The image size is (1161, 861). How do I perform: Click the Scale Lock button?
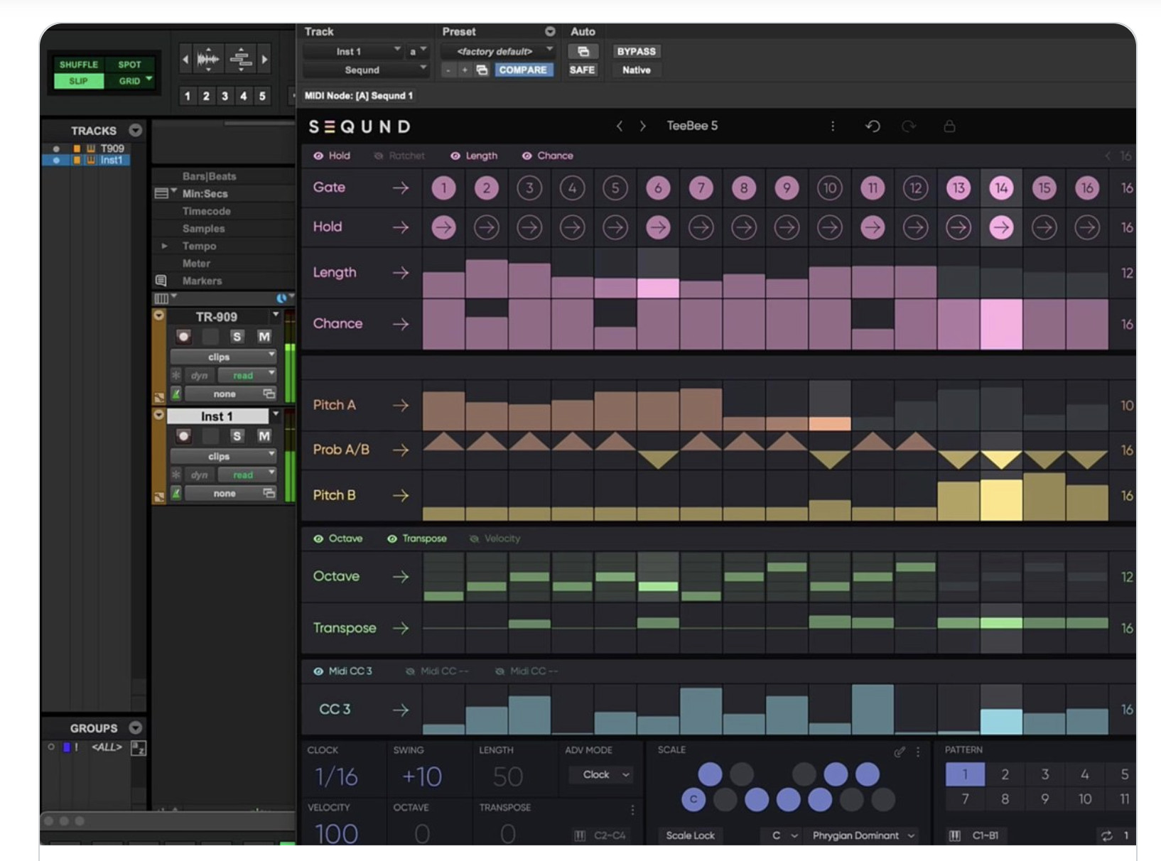pyautogui.click(x=690, y=835)
